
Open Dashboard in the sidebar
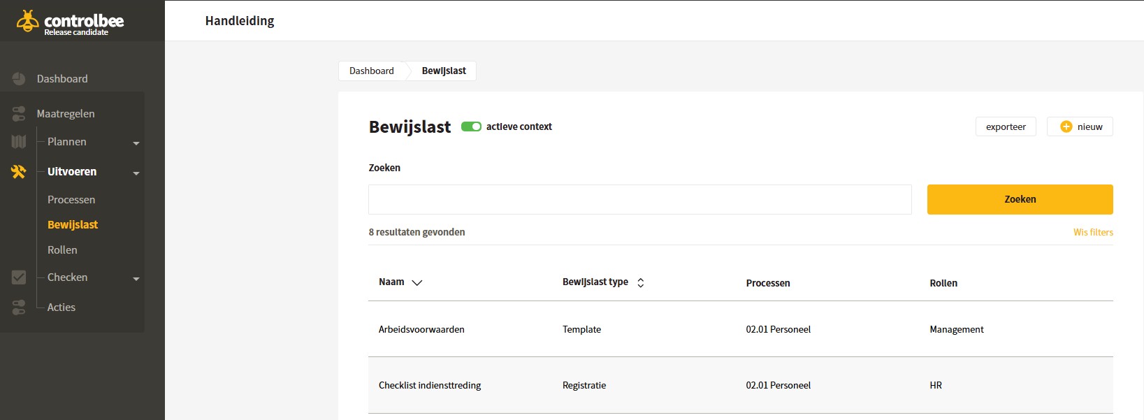pos(62,79)
